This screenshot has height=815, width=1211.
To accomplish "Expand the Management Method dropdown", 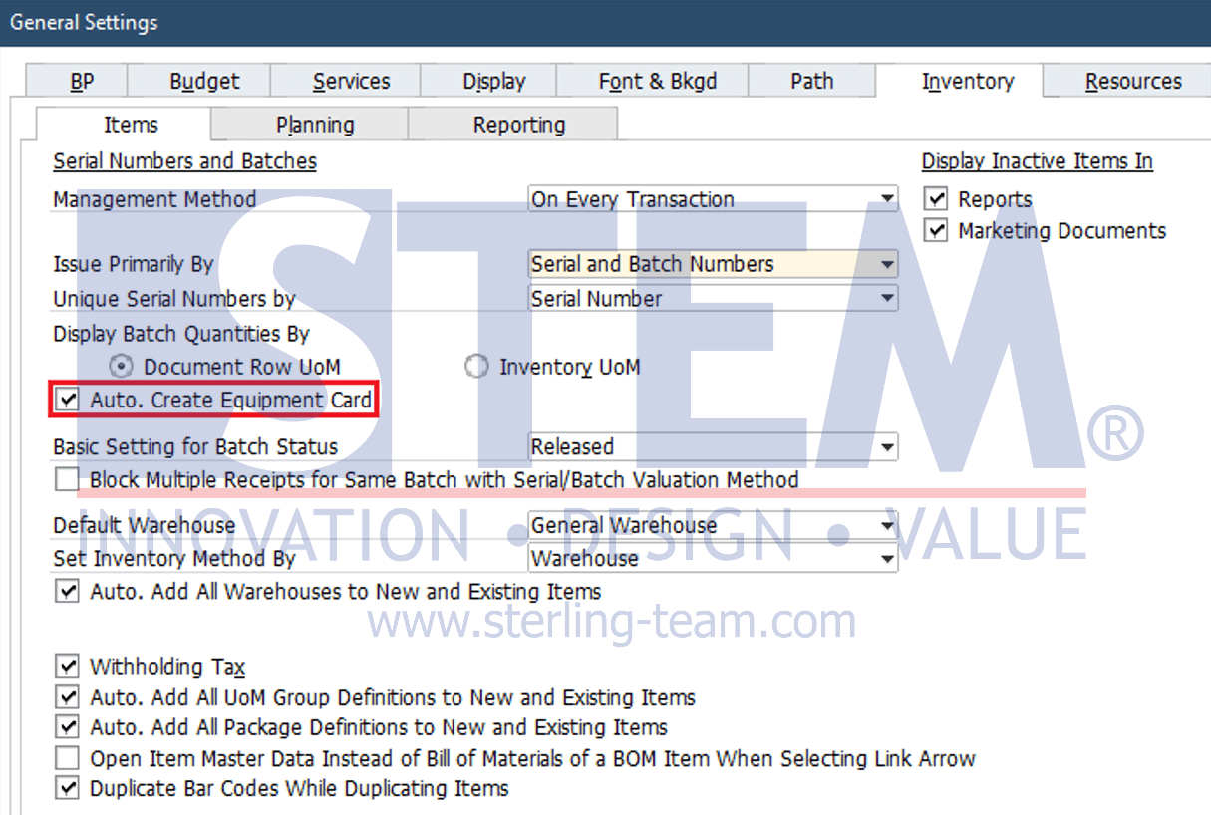I will coord(887,199).
